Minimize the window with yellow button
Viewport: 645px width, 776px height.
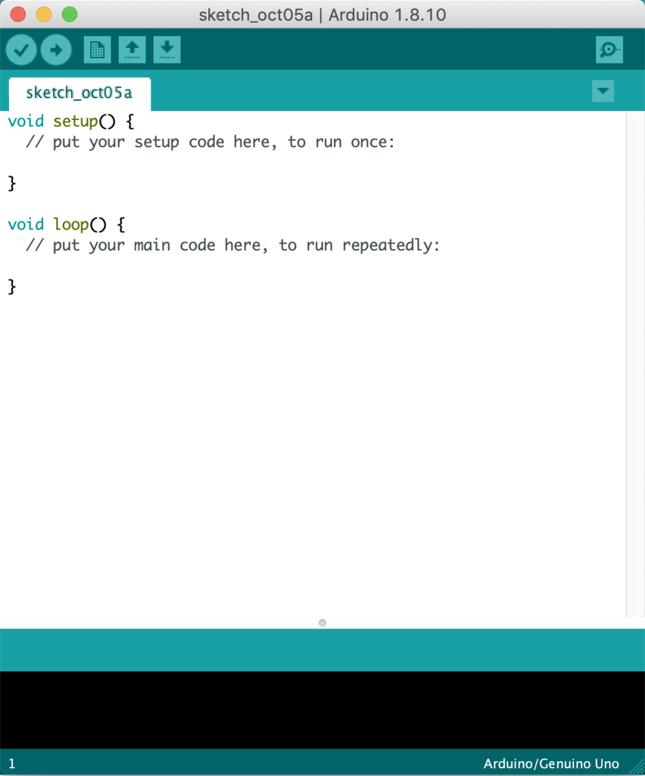pyautogui.click(x=44, y=14)
